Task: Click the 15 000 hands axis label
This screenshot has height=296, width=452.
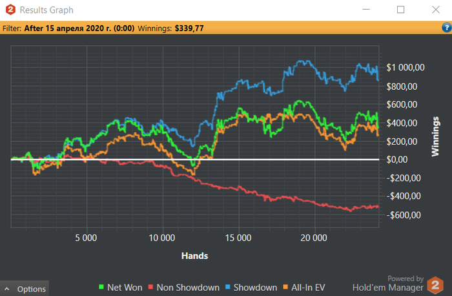Action: click(238, 238)
